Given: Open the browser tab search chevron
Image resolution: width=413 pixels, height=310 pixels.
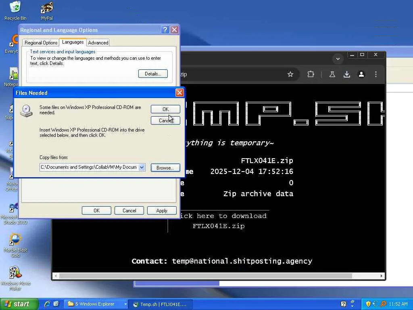Looking at the screenshot, I should [338, 59].
